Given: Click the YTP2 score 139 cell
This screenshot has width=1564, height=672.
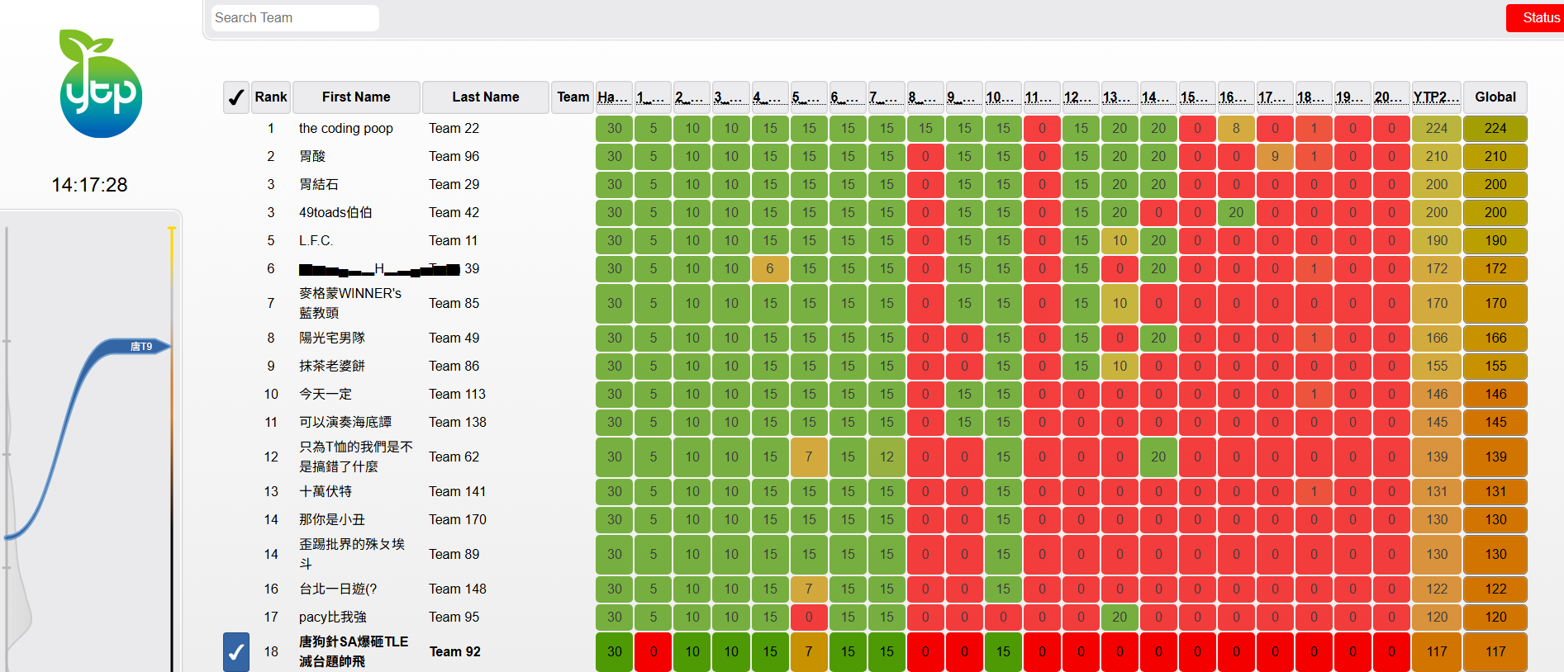Looking at the screenshot, I should coord(1437,457).
